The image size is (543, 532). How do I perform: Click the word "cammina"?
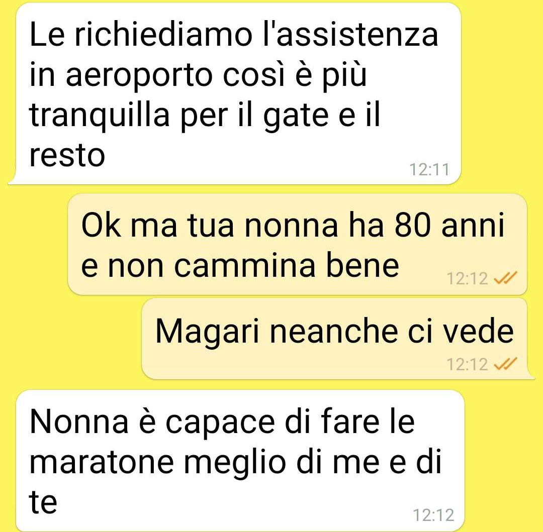click(x=244, y=265)
